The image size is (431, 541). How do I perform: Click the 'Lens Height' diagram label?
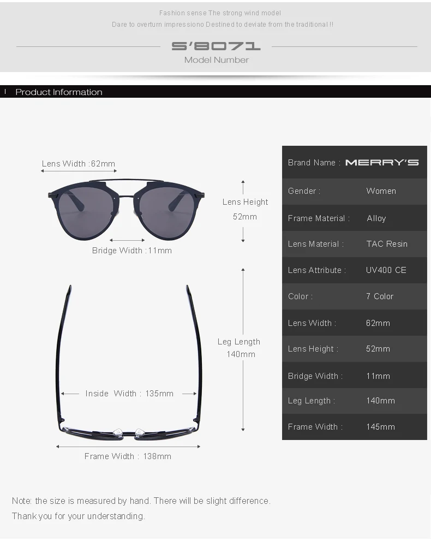(245, 202)
